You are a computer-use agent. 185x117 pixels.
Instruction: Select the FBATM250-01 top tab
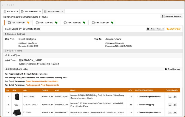[54, 11]
